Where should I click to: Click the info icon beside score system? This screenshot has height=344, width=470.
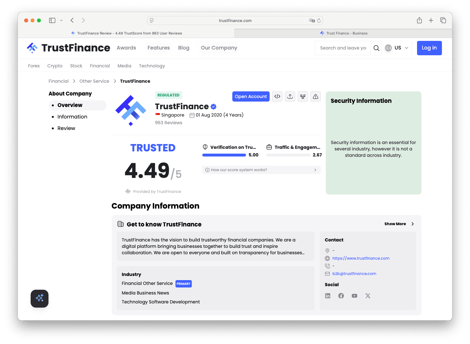point(207,170)
